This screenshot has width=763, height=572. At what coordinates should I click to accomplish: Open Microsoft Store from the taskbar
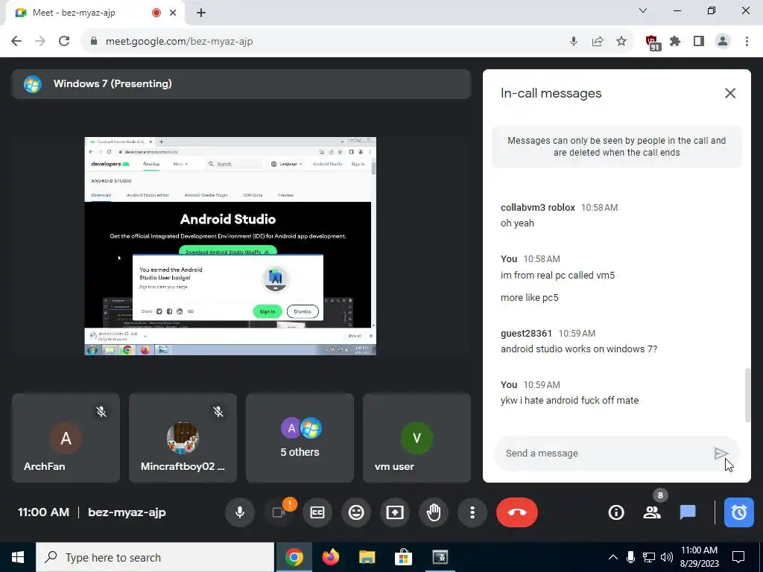pyautogui.click(x=403, y=557)
